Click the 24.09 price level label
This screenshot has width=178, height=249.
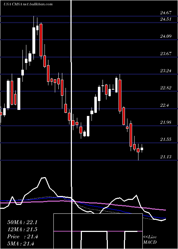coord(166,36)
